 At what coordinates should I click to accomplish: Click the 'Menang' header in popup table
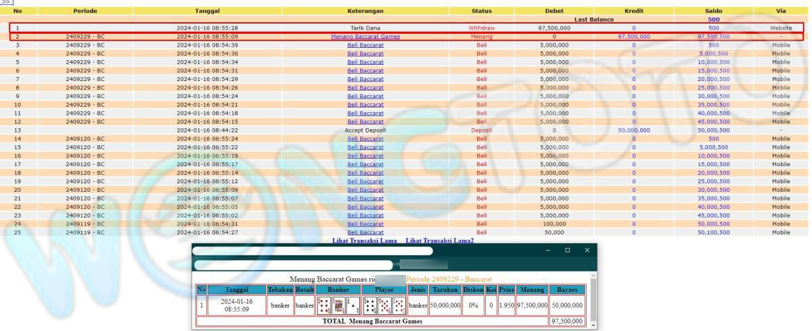(x=533, y=289)
